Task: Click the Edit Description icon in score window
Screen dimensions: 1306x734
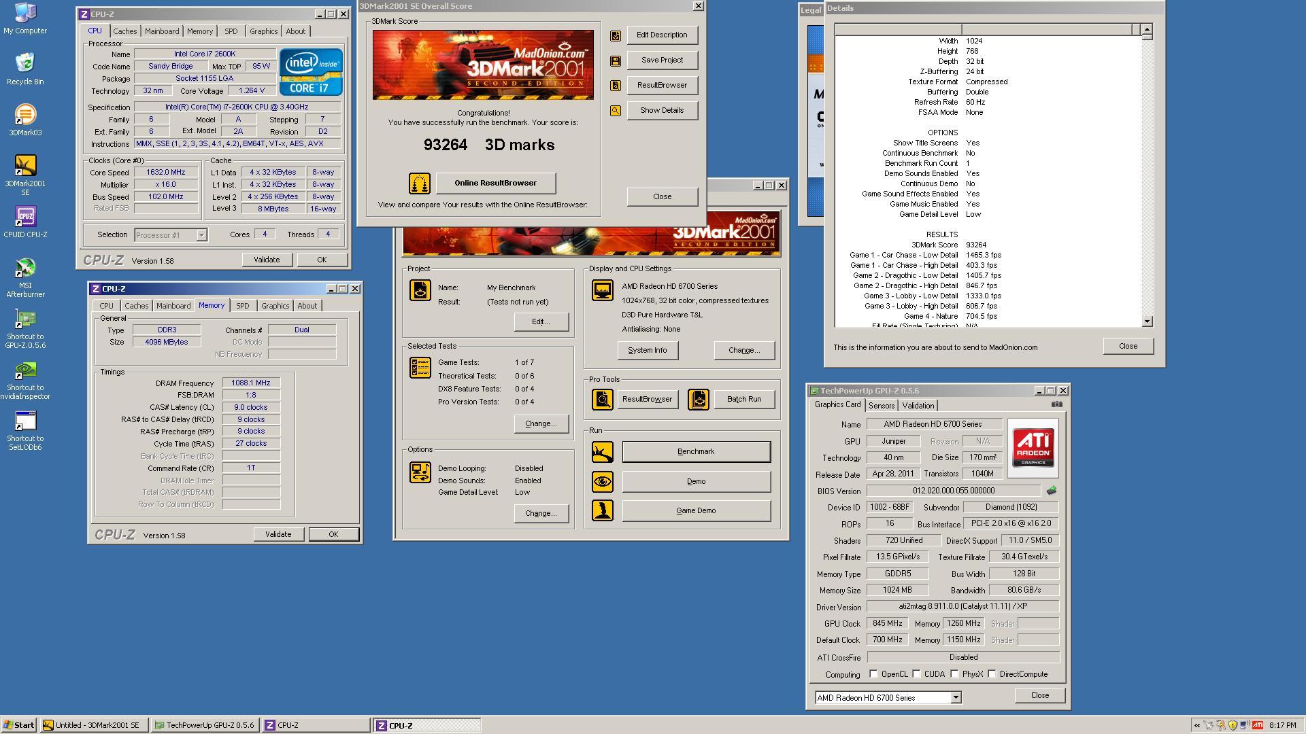Action: pos(616,35)
